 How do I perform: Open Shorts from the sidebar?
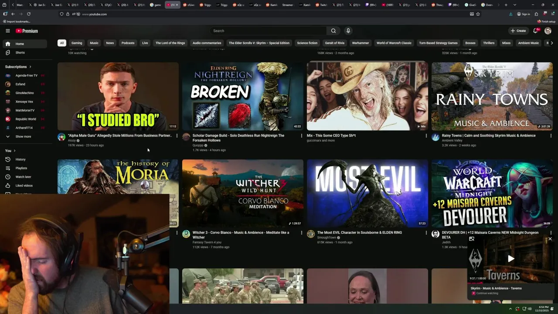25,52
